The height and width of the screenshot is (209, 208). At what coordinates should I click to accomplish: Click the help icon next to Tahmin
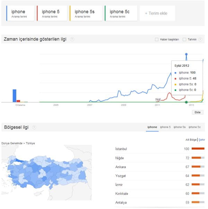coord(199,39)
